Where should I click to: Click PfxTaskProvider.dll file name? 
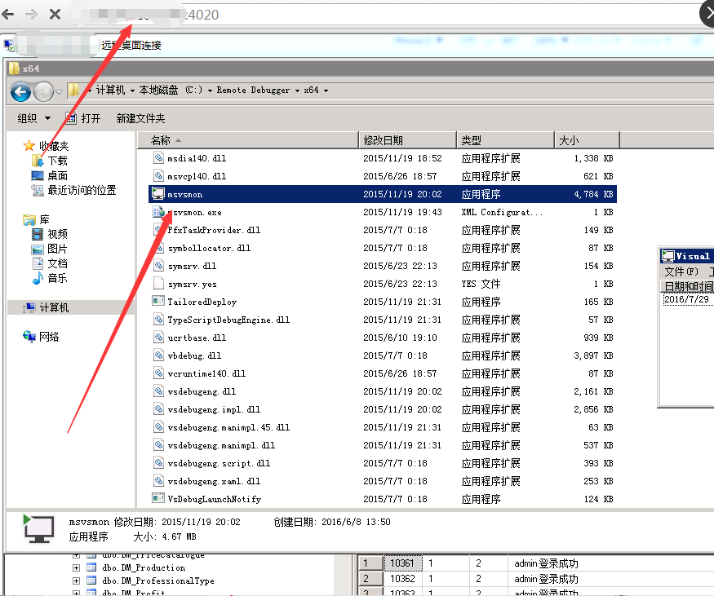coord(214,230)
